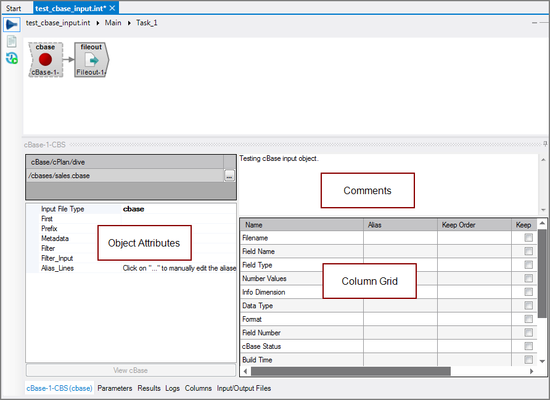Select the cBase-1 node on the canvas
Image resolution: width=550 pixels, height=400 pixels.
(45, 59)
